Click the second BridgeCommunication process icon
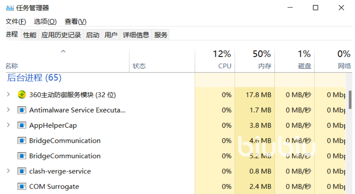The height and width of the screenshot is (194, 355). tap(22, 156)
